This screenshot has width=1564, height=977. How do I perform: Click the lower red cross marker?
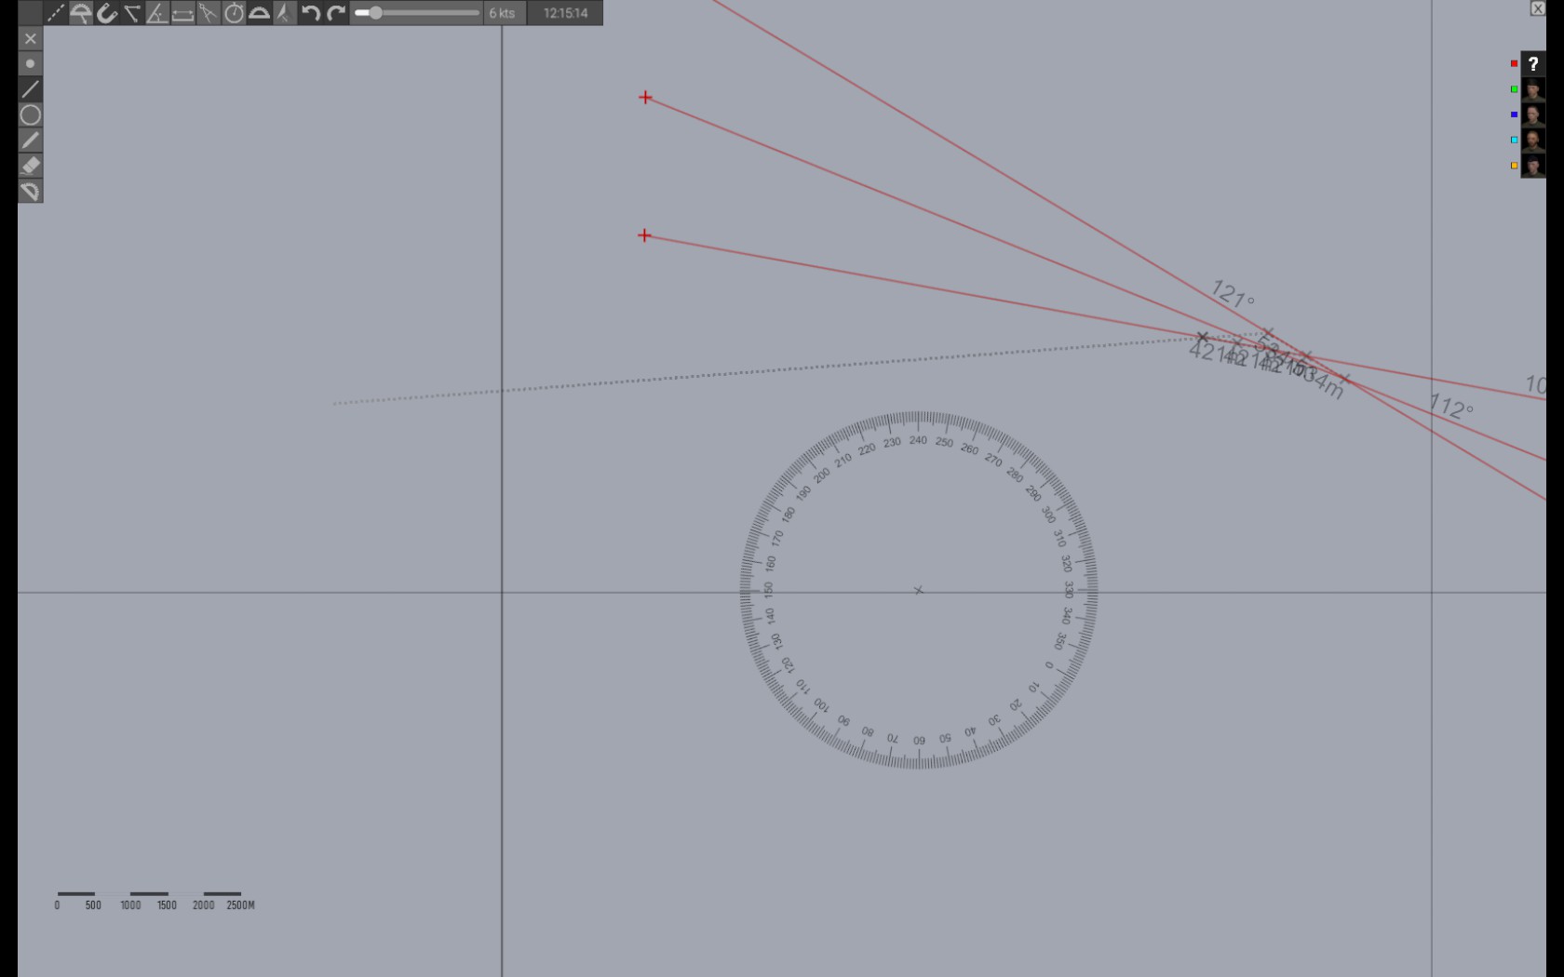(644, 235)
